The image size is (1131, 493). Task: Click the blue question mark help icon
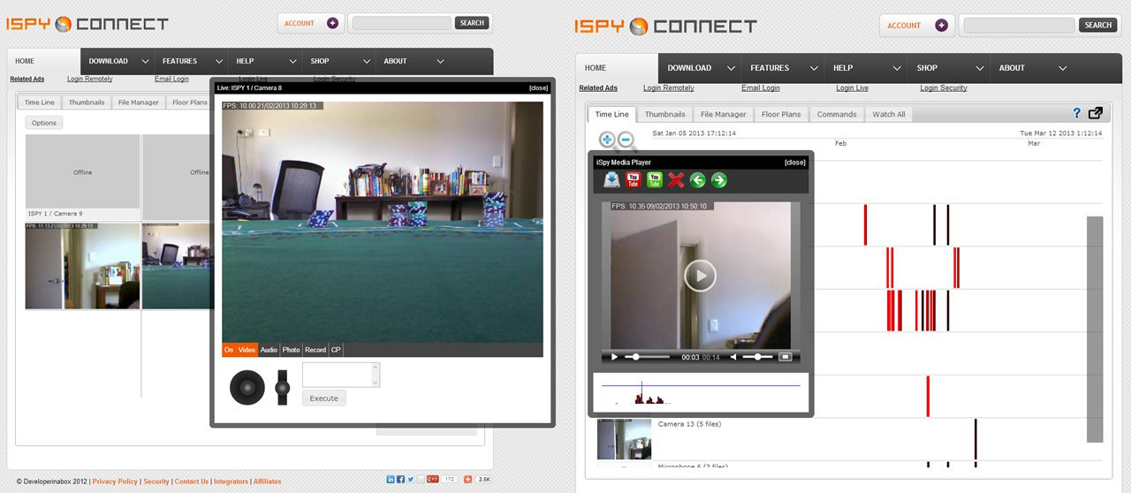1076,113
